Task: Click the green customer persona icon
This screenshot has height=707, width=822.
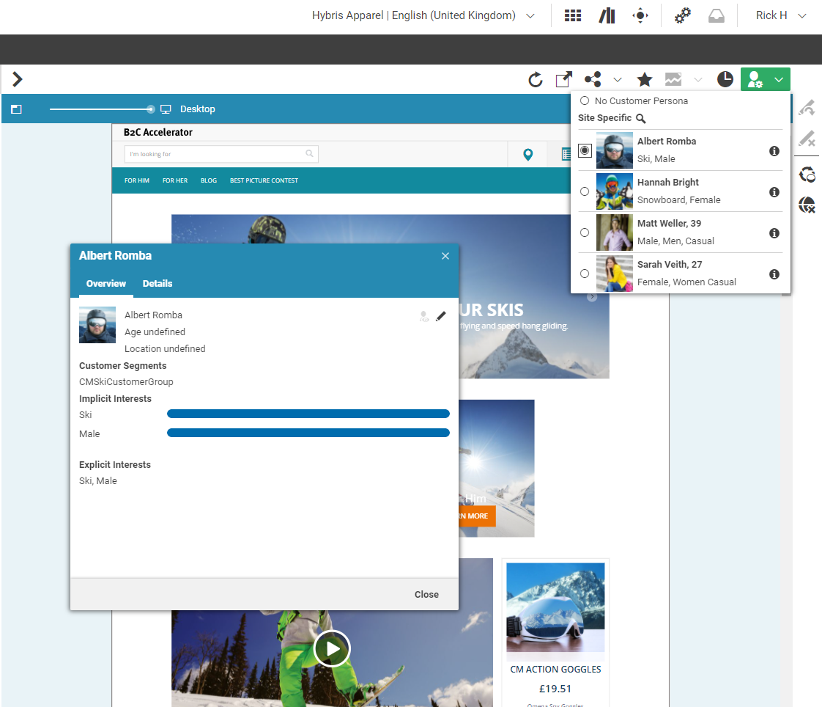Action: click(754, 78)
